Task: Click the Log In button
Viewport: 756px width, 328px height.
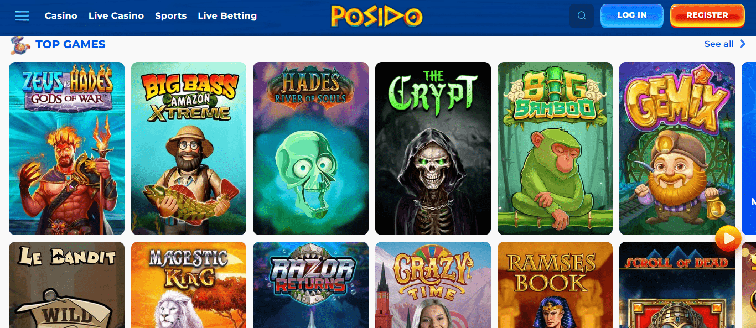Action: click(x=632, y=15)
